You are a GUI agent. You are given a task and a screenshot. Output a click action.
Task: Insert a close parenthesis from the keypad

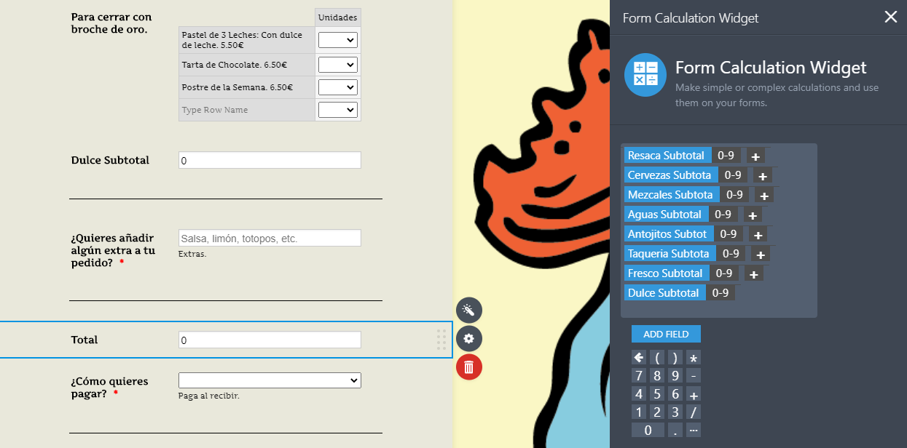[675, 357]
